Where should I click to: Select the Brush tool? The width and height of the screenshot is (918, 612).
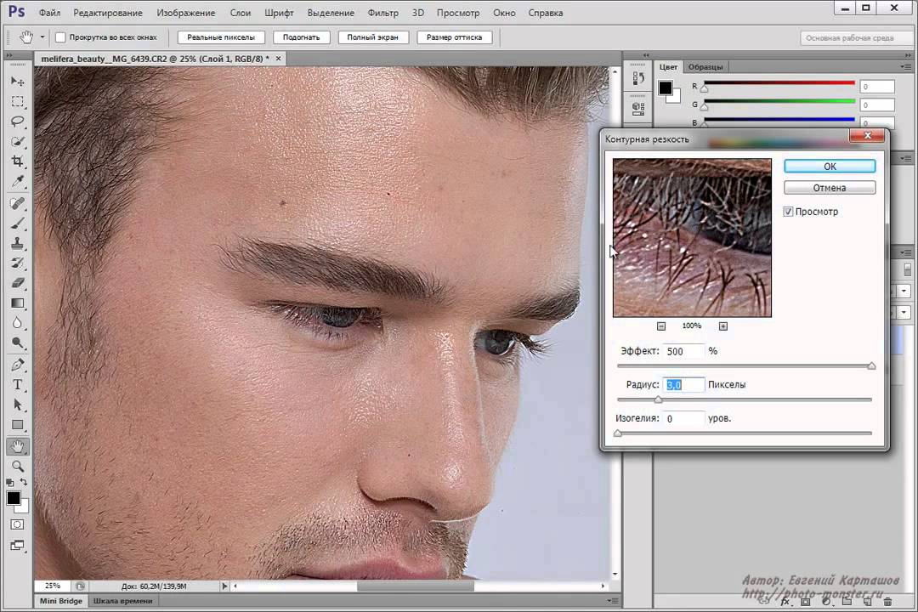[x=18, y=224]
